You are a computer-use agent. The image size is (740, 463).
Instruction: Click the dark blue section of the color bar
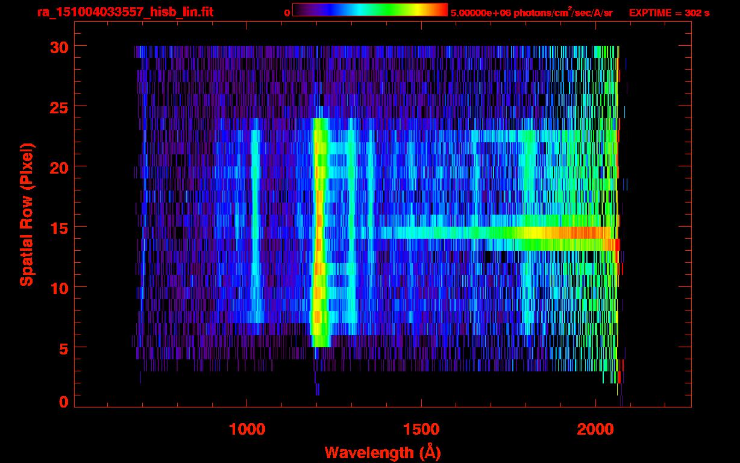tap(319, 10)
